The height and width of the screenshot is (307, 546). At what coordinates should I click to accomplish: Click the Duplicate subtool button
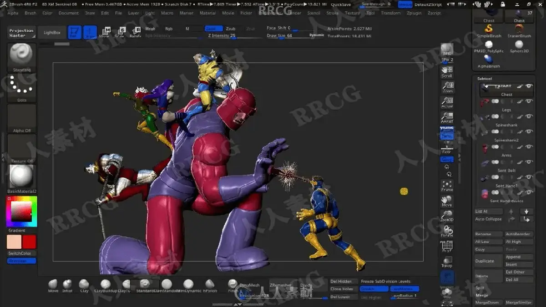point(489,261)
